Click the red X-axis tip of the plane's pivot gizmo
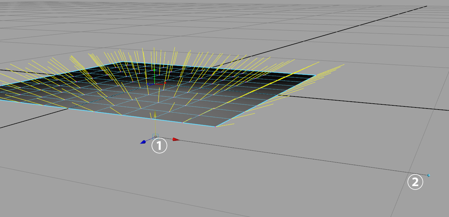 pyautogui.click(x=165, y=83)
